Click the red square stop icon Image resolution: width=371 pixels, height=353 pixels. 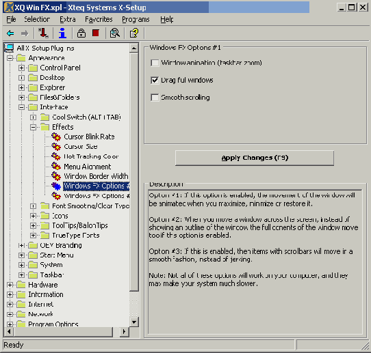[x=96, y=33]
